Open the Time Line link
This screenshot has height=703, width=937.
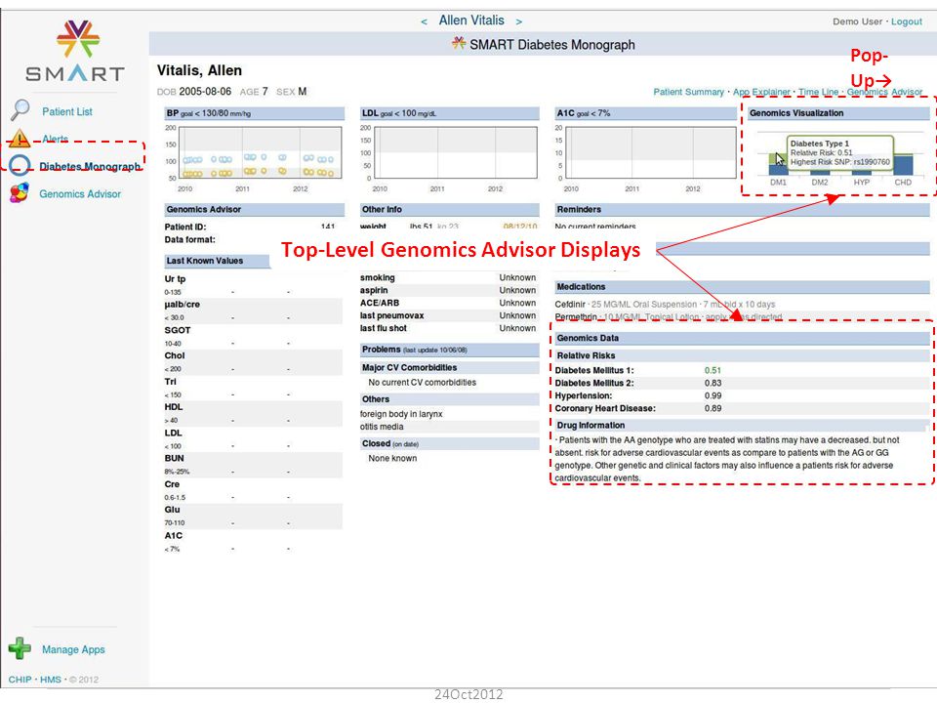tap(818, 92)
